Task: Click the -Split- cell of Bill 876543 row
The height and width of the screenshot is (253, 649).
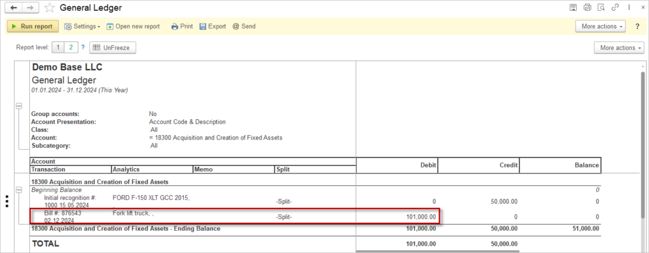Action: tap(284, 217)
